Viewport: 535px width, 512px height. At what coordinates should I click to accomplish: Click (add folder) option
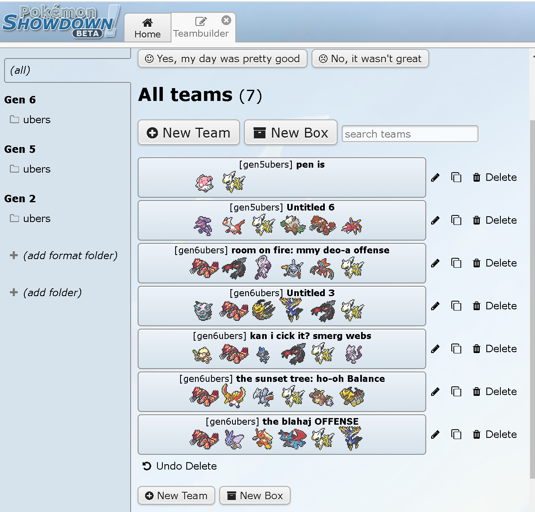click(46, 292)
